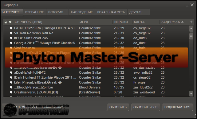197x119 pixels.
Task: Sort by ИГРА column header
Action: [x=95, y=22]
